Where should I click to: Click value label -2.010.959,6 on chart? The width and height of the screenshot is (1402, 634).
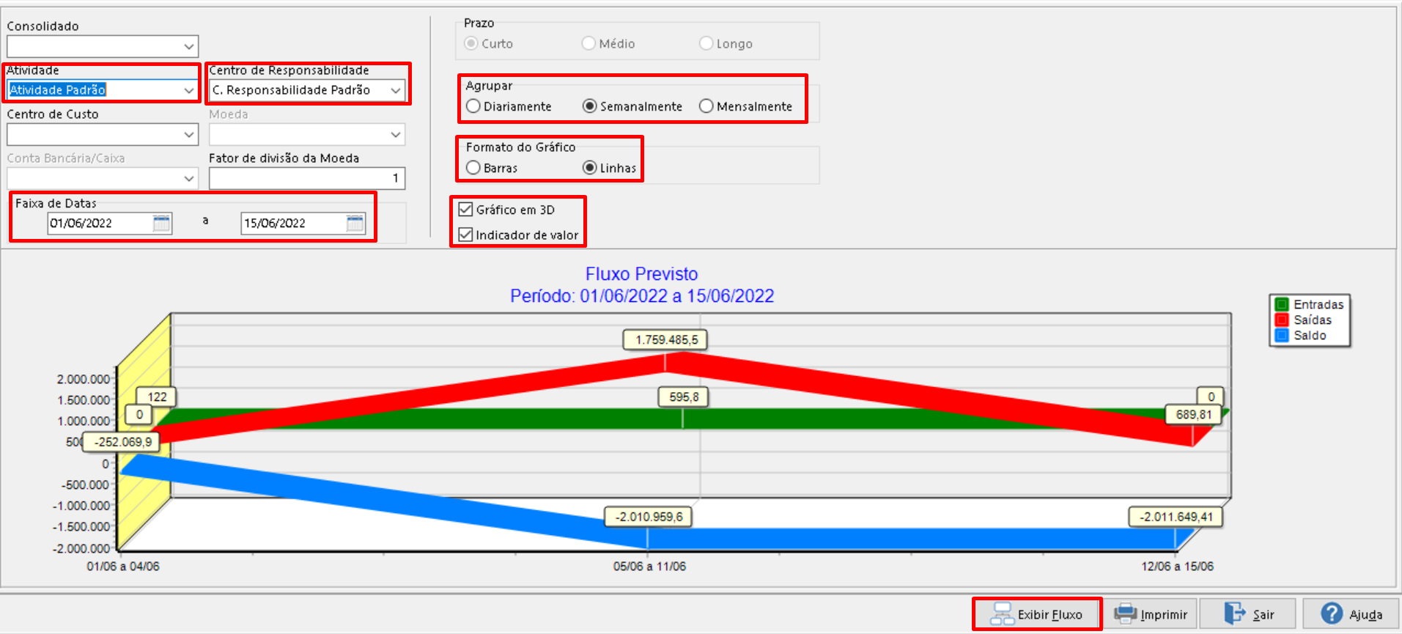pos(649,517)
